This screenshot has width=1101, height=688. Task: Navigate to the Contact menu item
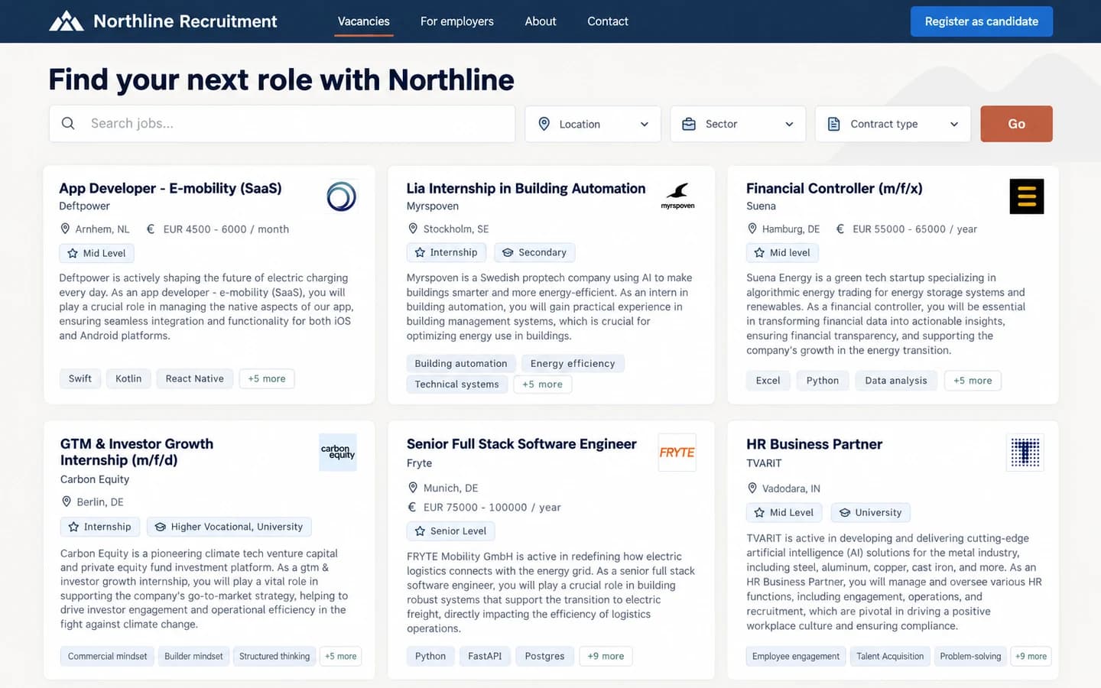pos(608,21)
